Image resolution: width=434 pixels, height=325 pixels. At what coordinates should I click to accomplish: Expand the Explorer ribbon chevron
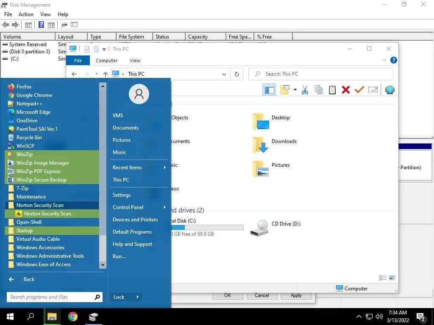pyautogui.click(x=384, y=60)
